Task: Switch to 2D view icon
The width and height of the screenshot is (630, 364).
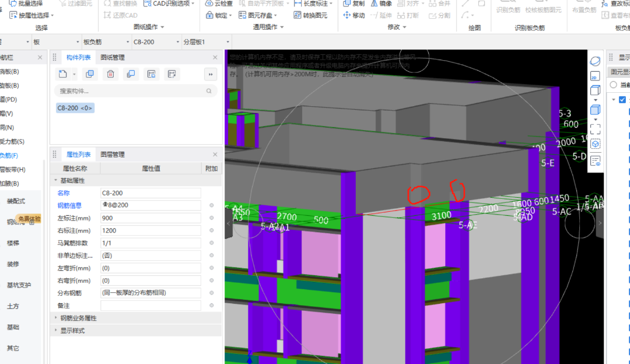Action: pos(595,76)
